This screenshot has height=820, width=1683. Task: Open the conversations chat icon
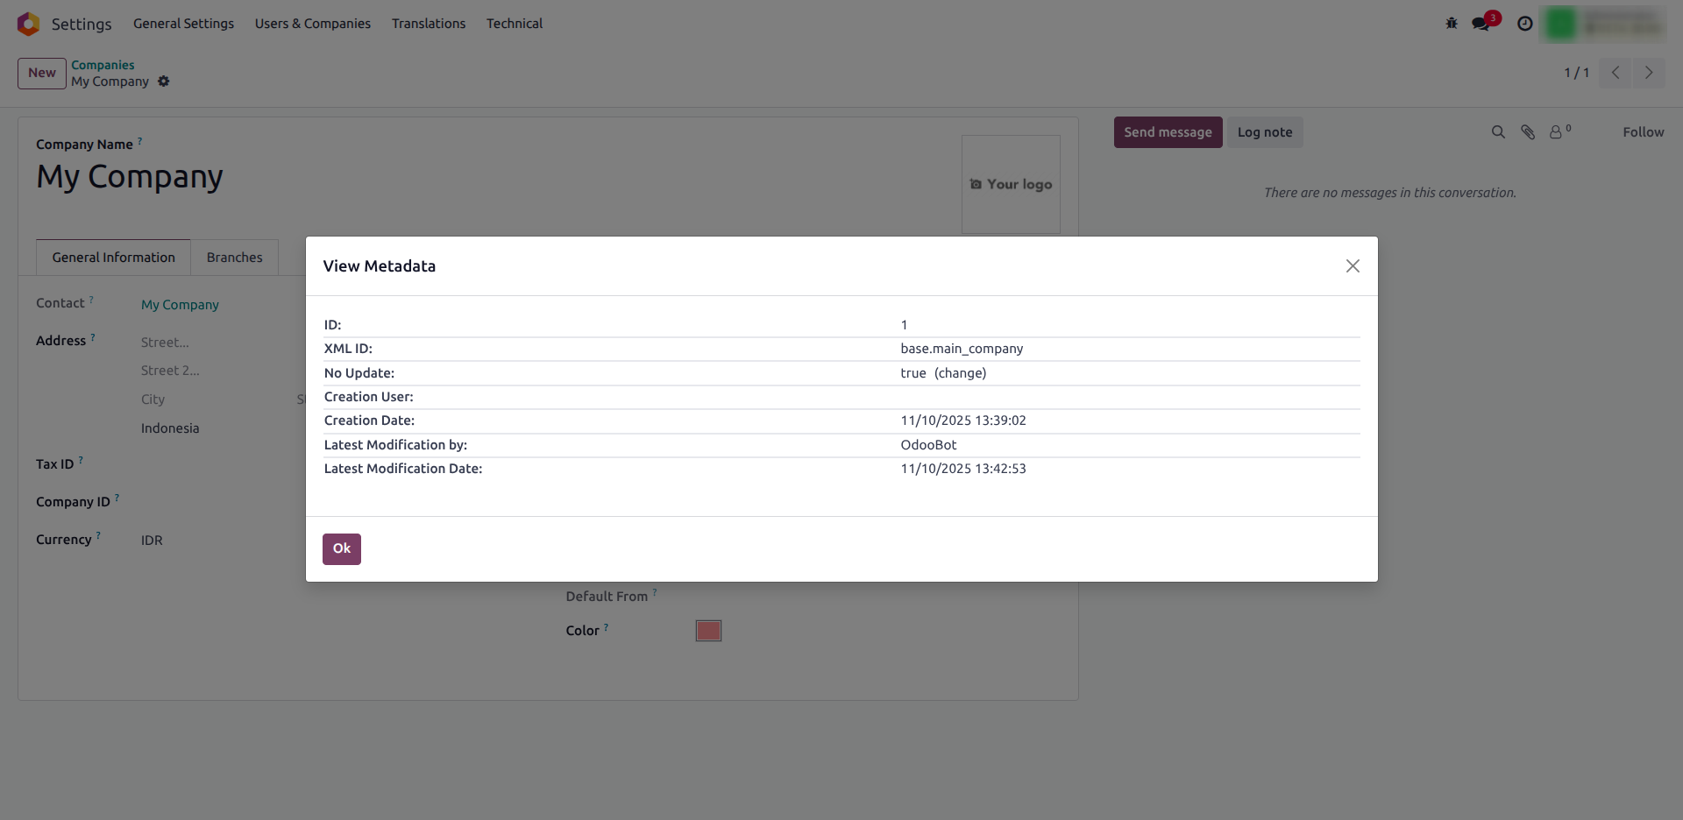[x=1481, y=24]
